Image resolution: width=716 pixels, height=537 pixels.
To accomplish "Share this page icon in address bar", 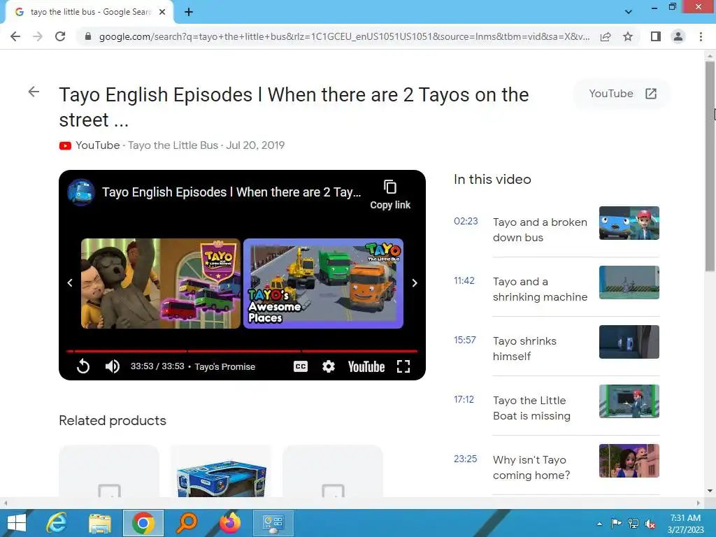I will pyautogui.click(x=606, y=36).
